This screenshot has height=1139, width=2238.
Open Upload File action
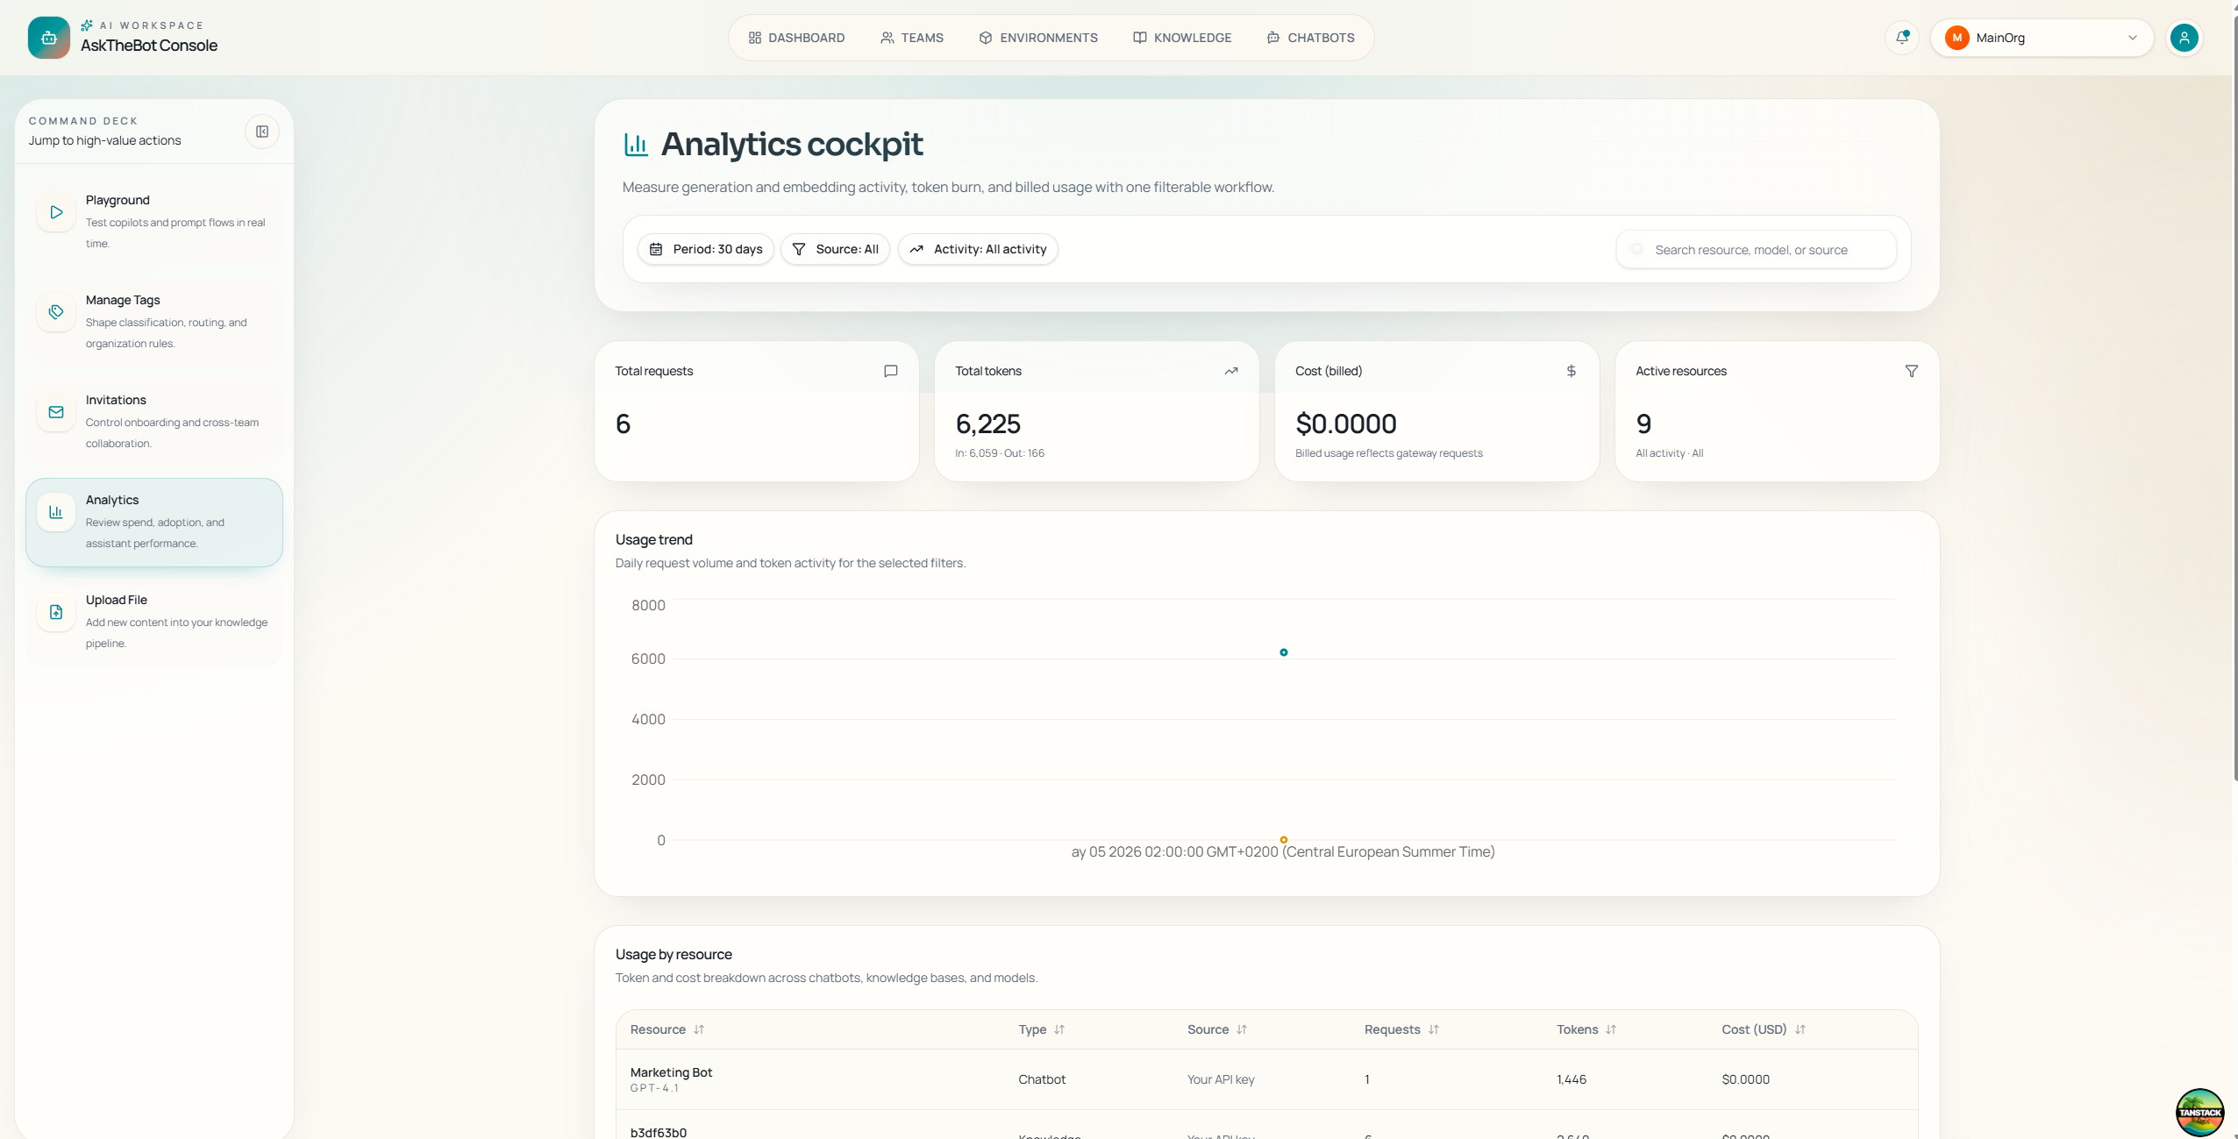(154, 622)
